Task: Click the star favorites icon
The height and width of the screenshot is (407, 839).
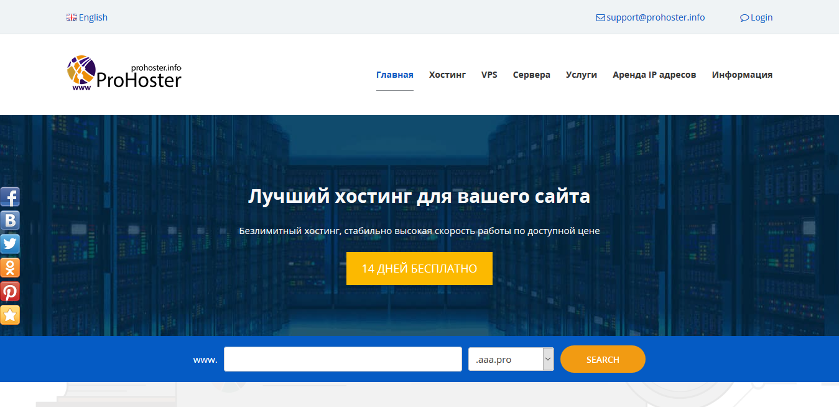Action: click(10, 315)
